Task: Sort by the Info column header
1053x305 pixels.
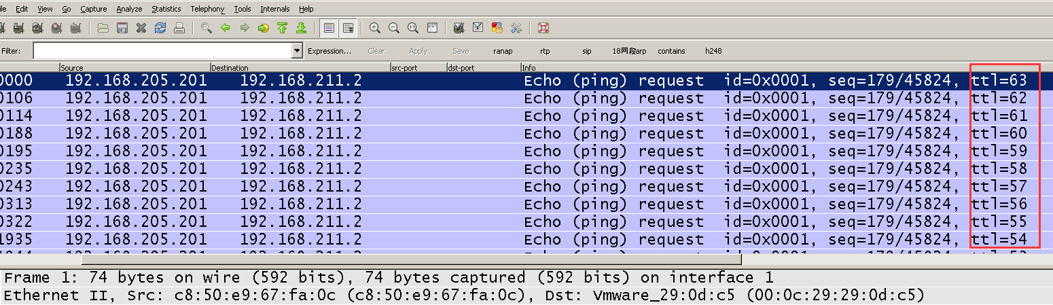Action: (x=787, y=68)
